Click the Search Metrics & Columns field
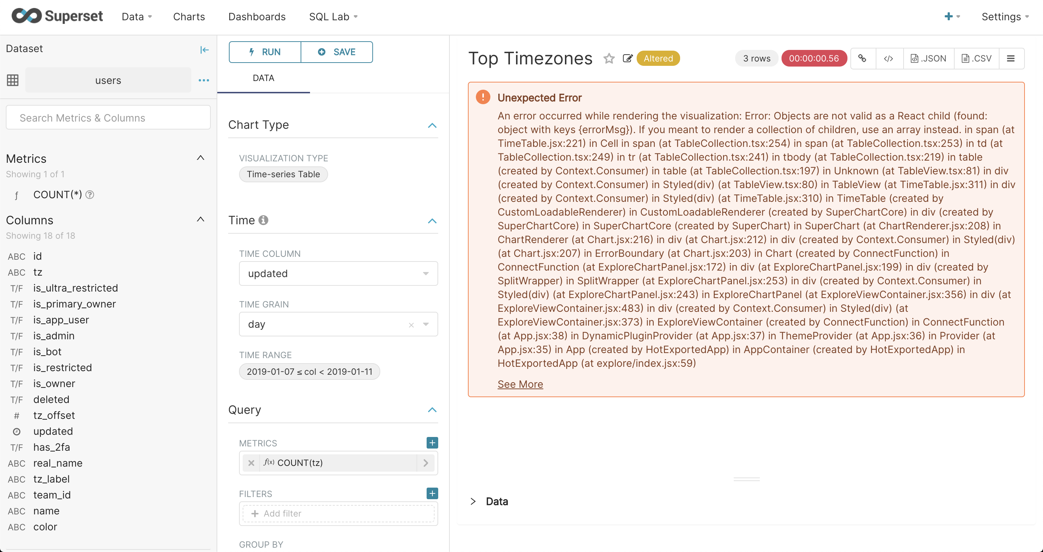This screenshot has width=1043, height=552. pos(108,118)
